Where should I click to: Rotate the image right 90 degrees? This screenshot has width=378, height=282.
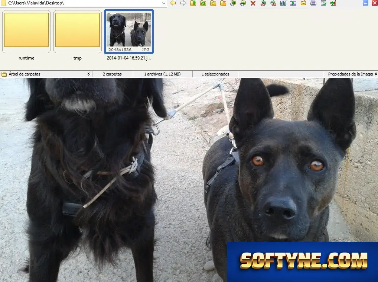(273, 3)
